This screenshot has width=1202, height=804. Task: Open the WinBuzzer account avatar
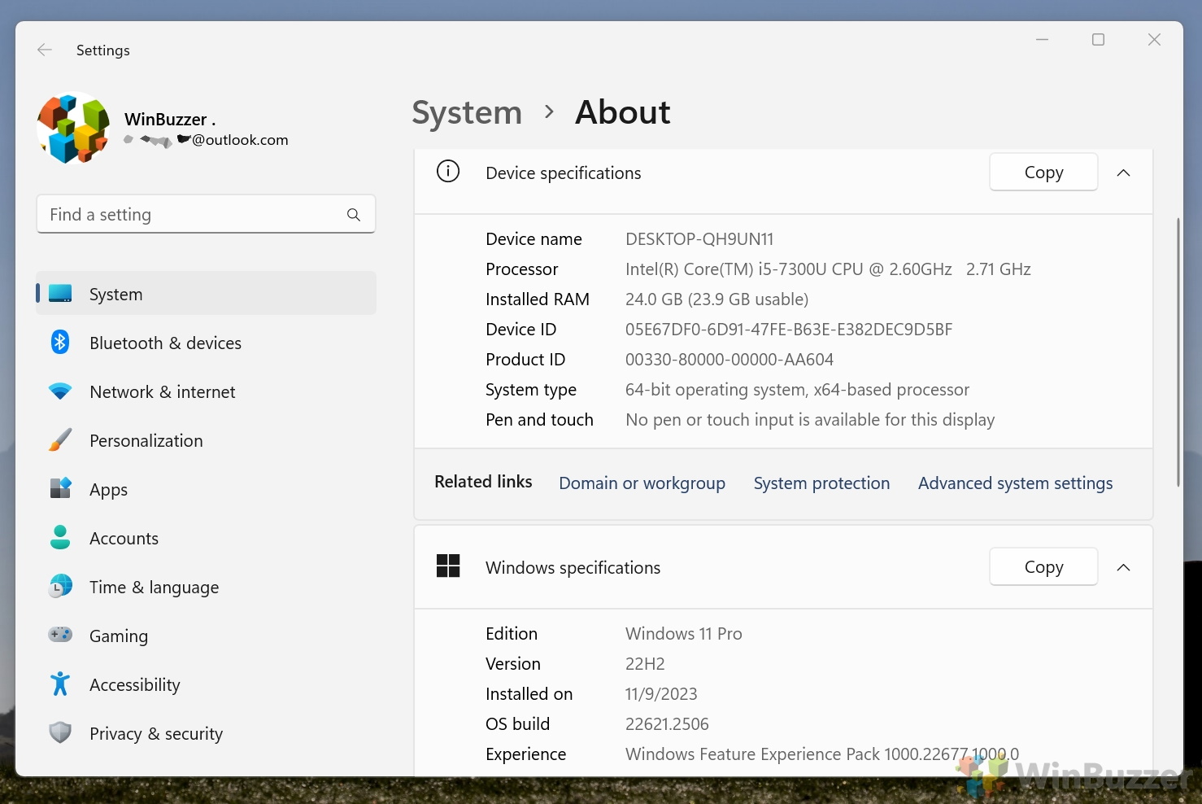pos(73,129)
